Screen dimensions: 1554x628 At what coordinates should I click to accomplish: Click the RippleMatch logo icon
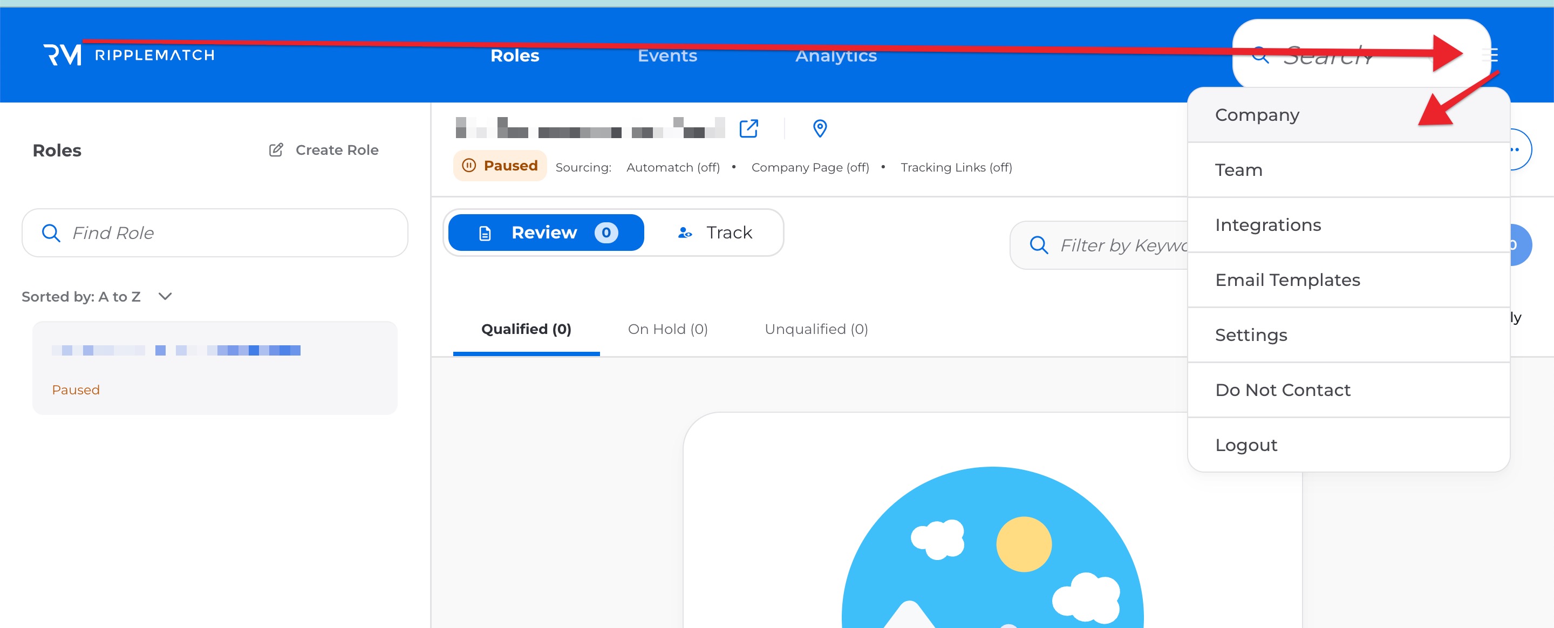(62, 55)
